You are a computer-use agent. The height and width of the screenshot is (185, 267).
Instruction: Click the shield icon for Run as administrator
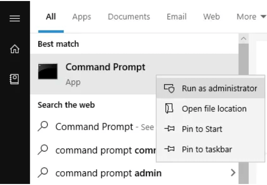169,88
